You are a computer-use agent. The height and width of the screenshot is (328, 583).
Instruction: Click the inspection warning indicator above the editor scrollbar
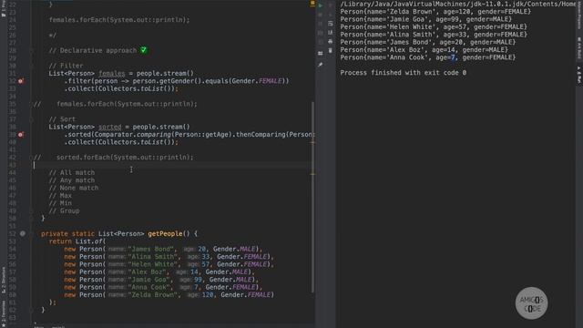pos(312,3)
